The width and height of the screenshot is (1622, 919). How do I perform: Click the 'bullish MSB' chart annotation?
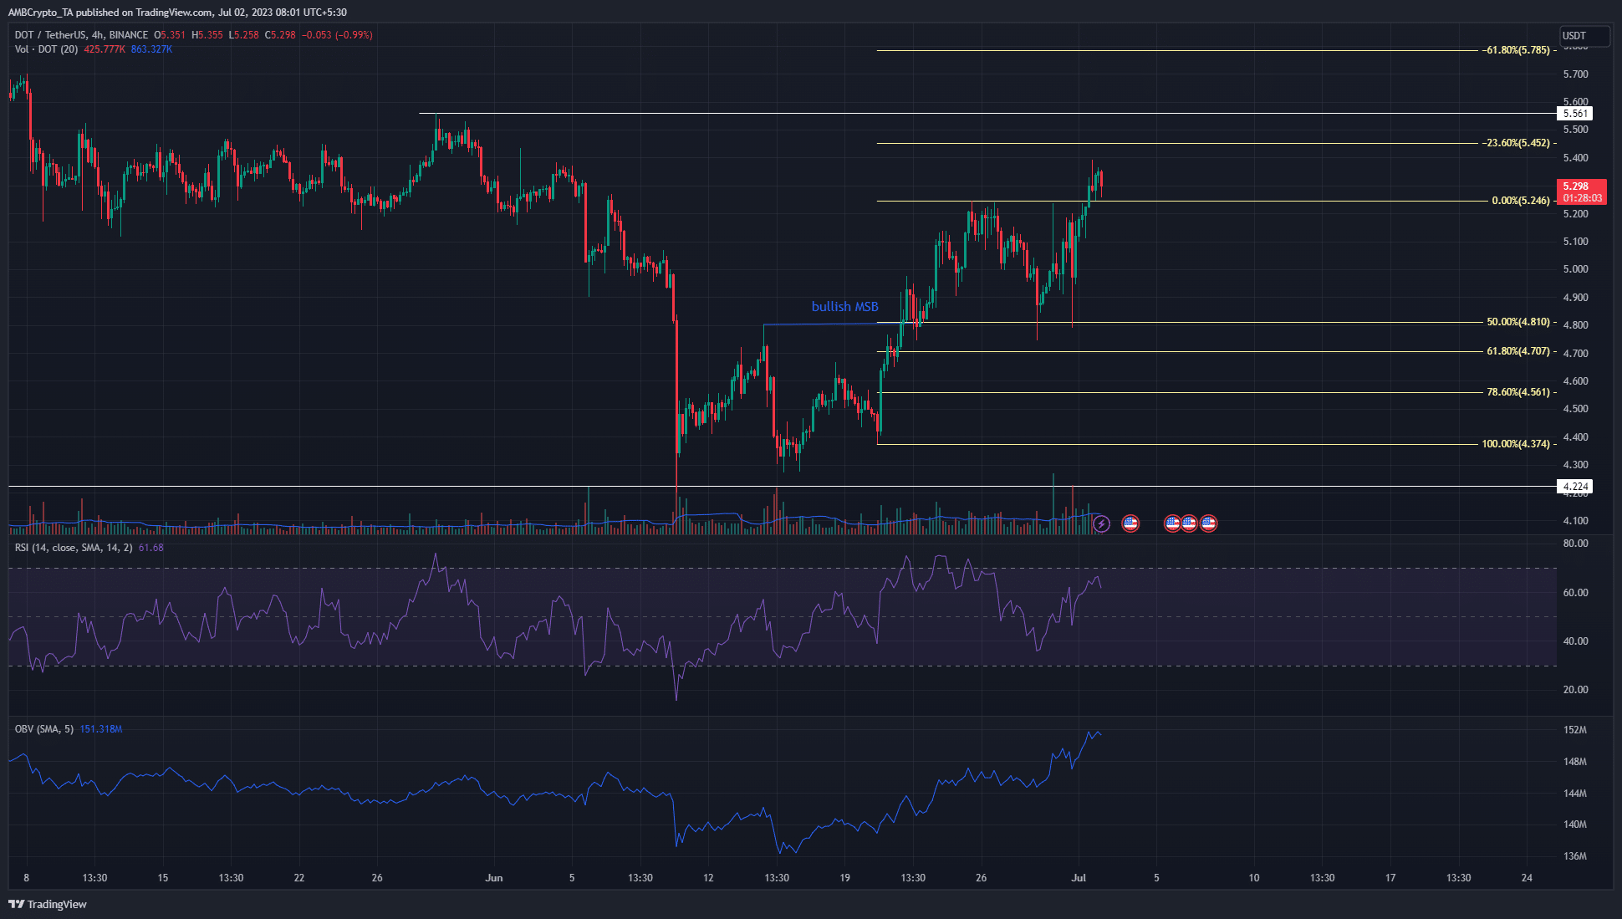844,307
